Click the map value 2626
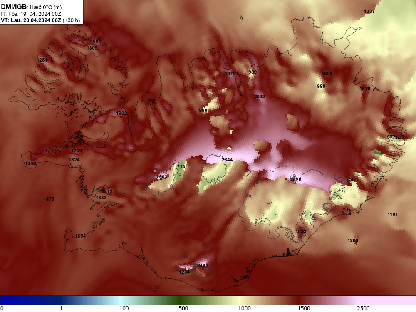 pos(296,180)
